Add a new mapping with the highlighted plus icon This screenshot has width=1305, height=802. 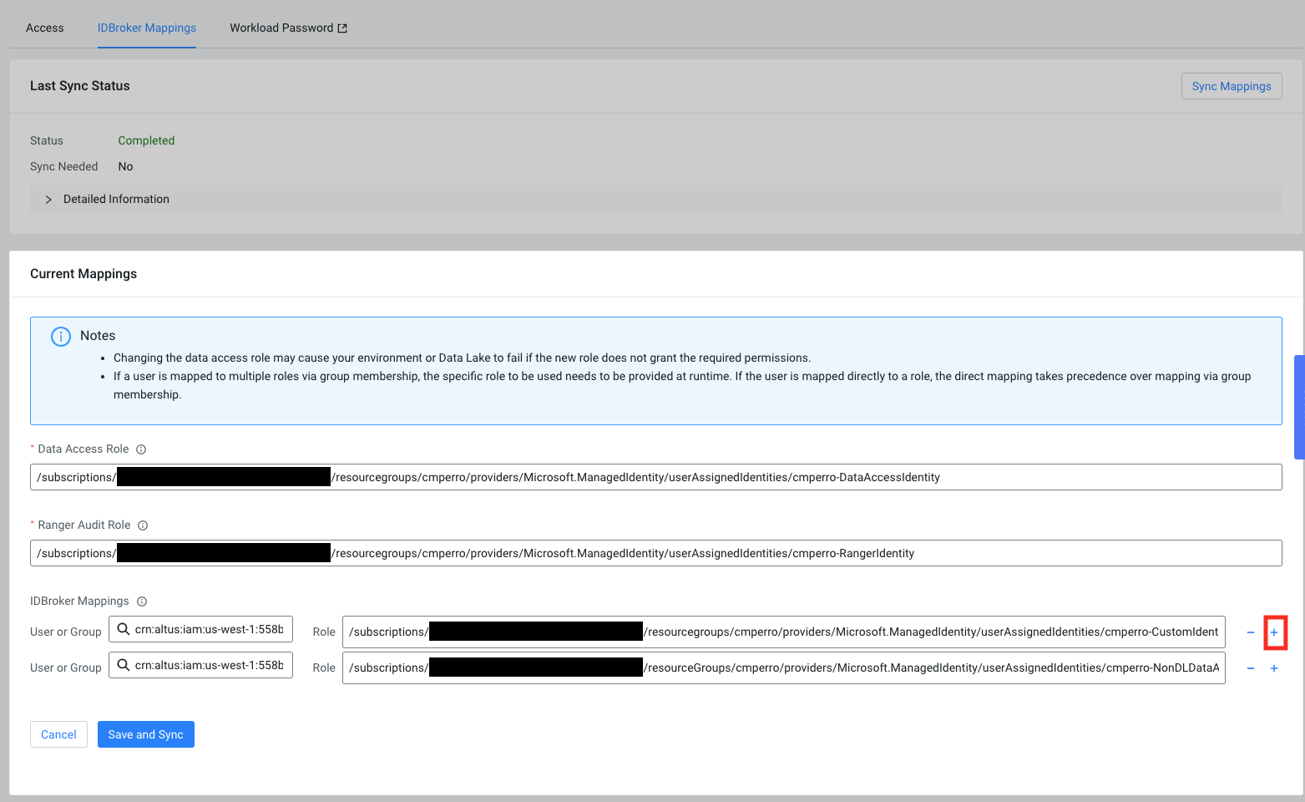(x=1275, y=632)
